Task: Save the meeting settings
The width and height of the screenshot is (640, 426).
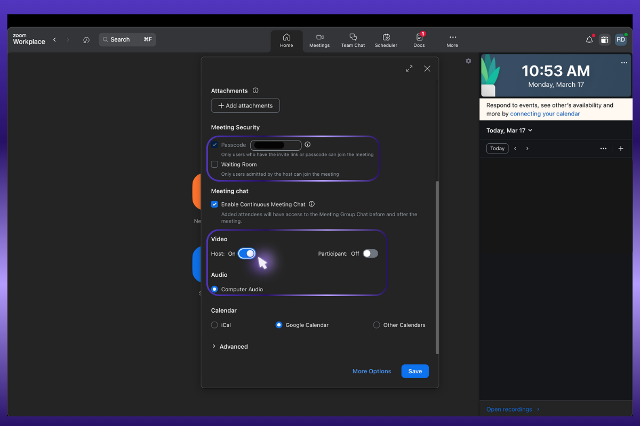Action: point(415,371)
